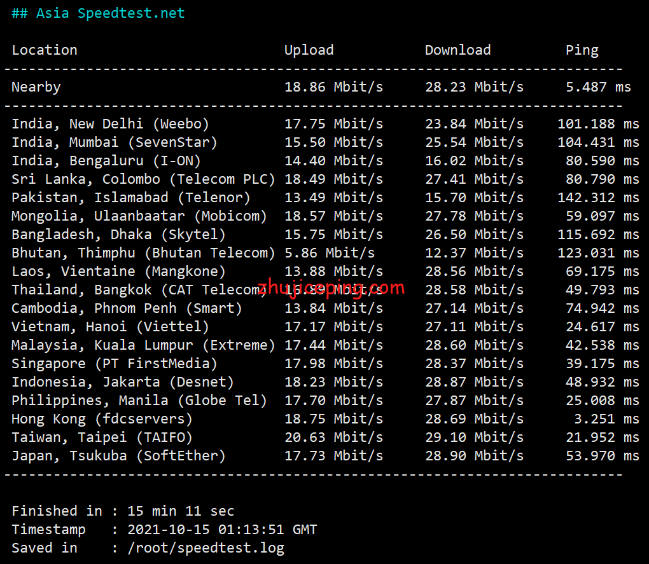Viewport: 649px width, 564px height.
Task: Click Bengaluru upload 14.40 Mbit/s
Action: pos(333,160)
